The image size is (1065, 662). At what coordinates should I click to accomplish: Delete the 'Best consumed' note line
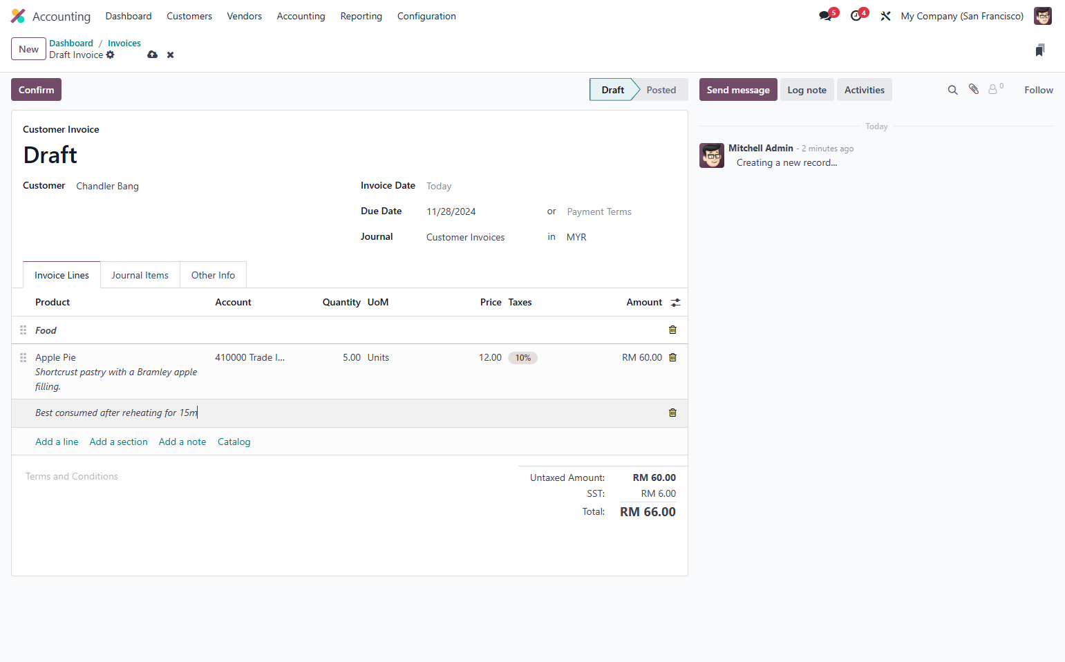[x=672, y=413]
